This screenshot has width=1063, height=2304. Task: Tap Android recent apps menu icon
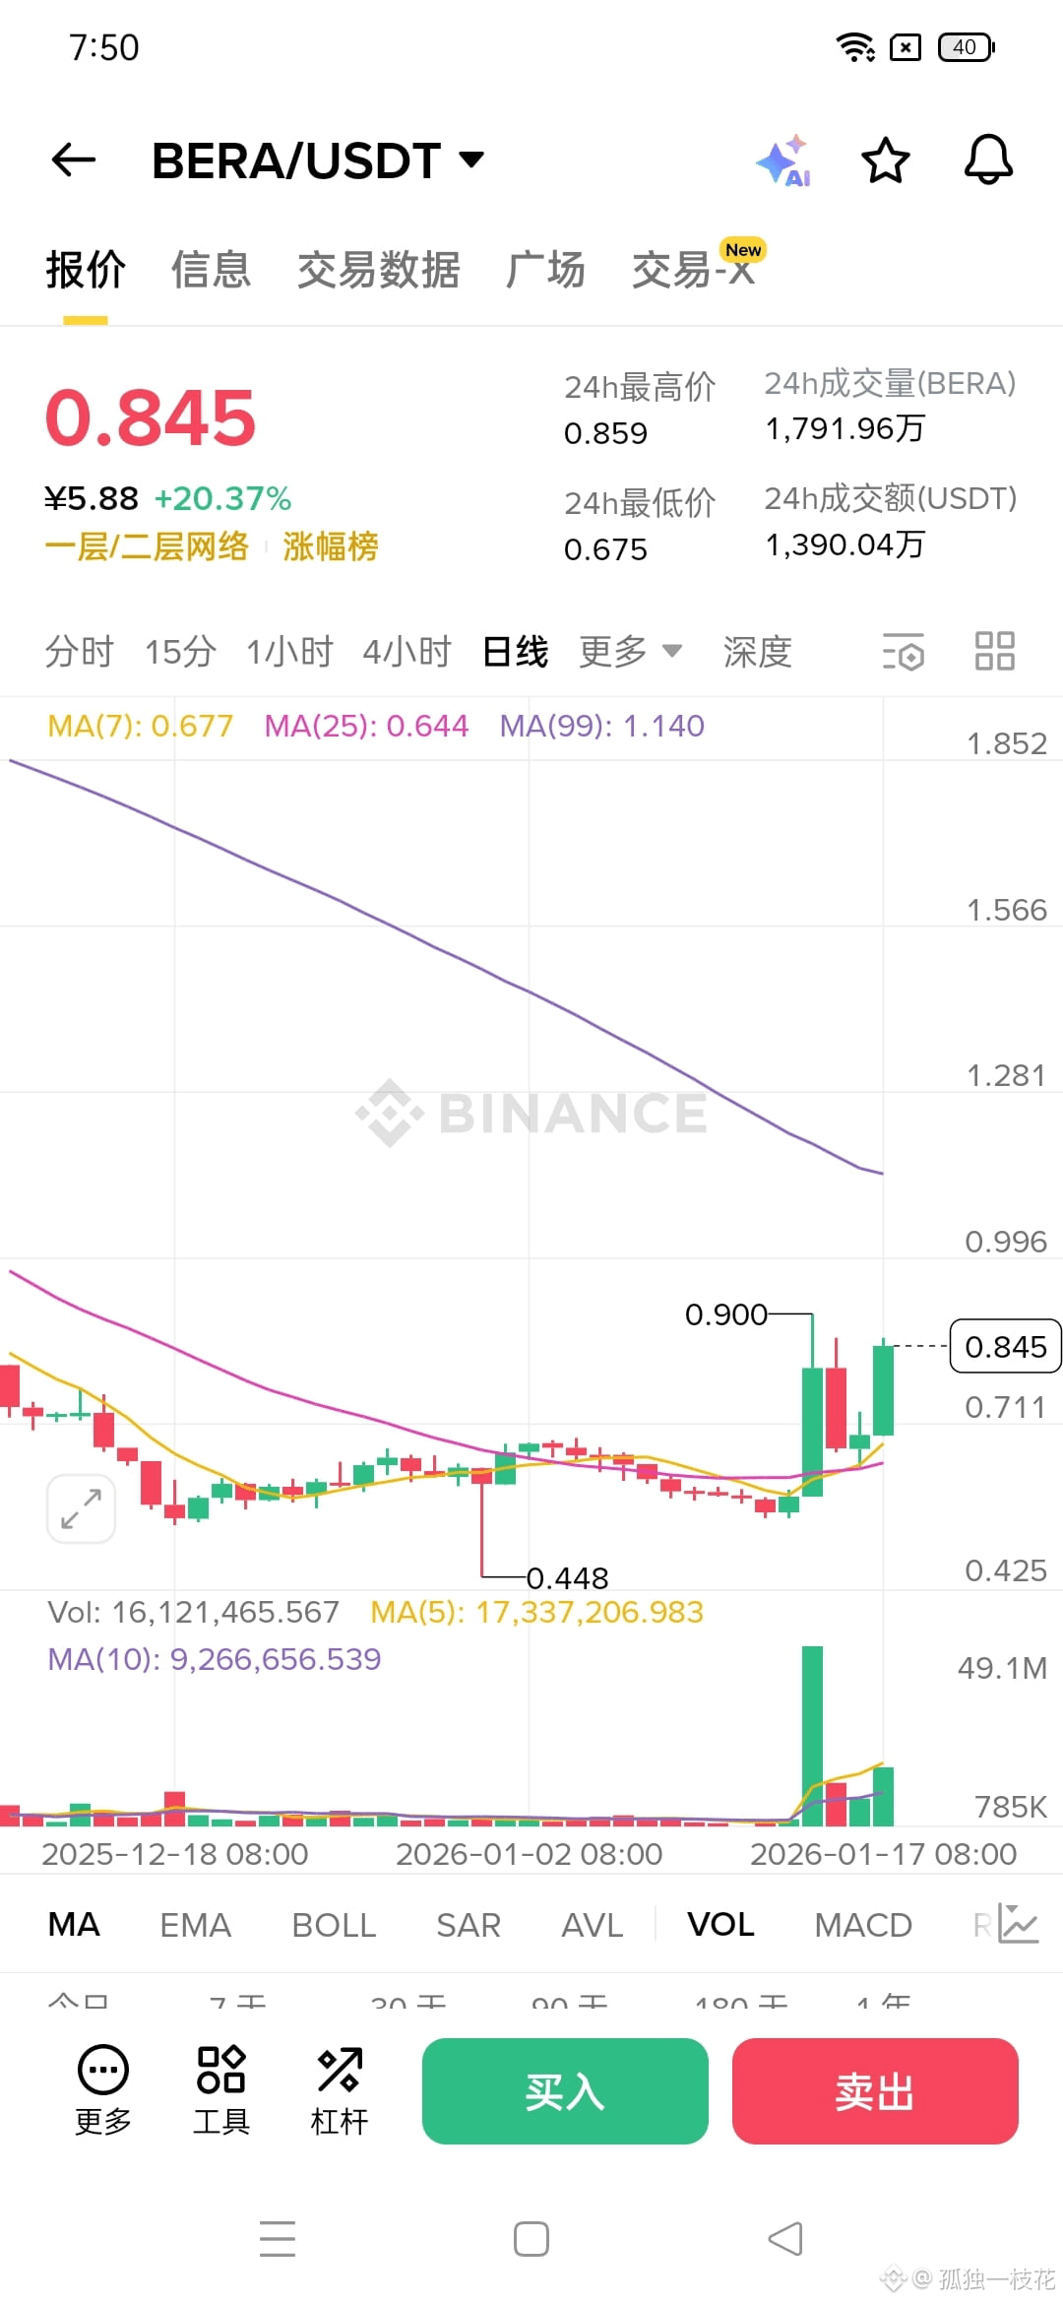(x=278, y=2239)
